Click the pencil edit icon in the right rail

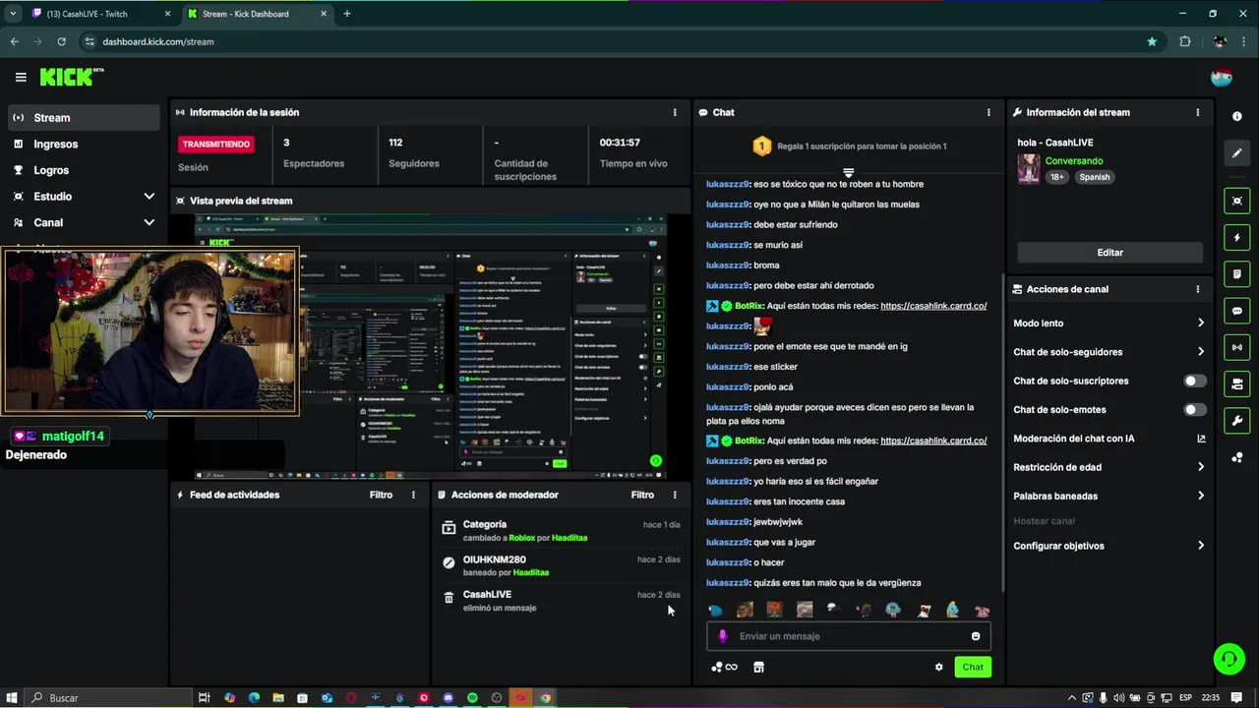click(1237, 153)
